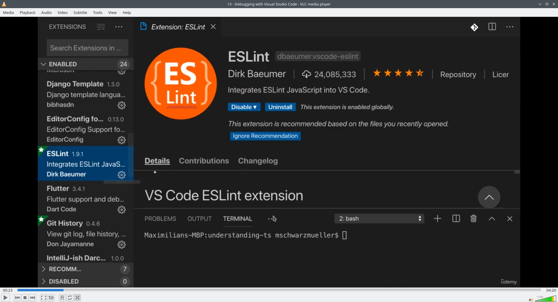Toggle loop playback mode
558x302 pixels.
[70, 298]
